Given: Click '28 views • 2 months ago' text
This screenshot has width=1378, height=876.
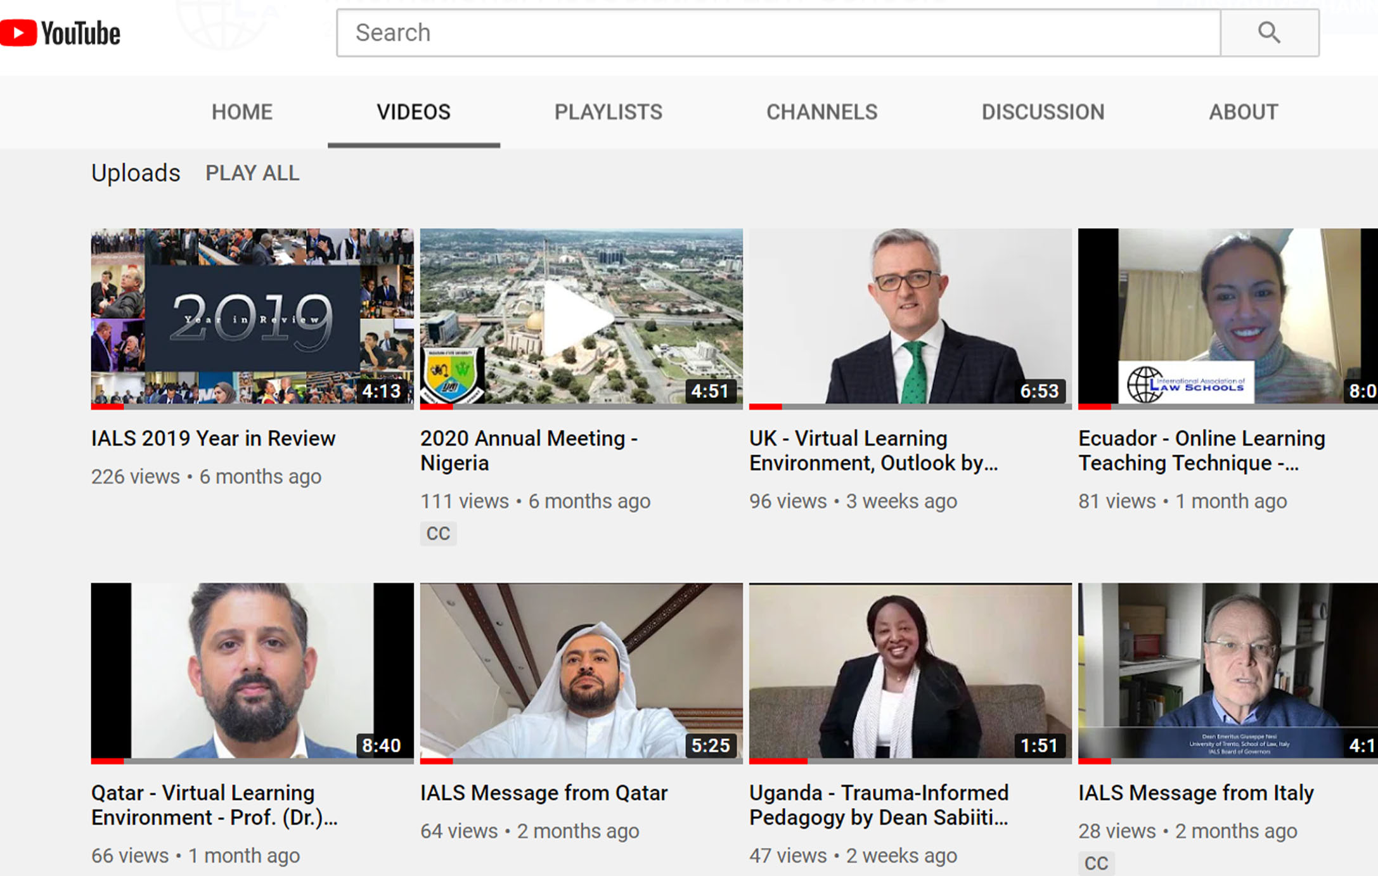Looking at the screenshot, I should [1188, 831].
